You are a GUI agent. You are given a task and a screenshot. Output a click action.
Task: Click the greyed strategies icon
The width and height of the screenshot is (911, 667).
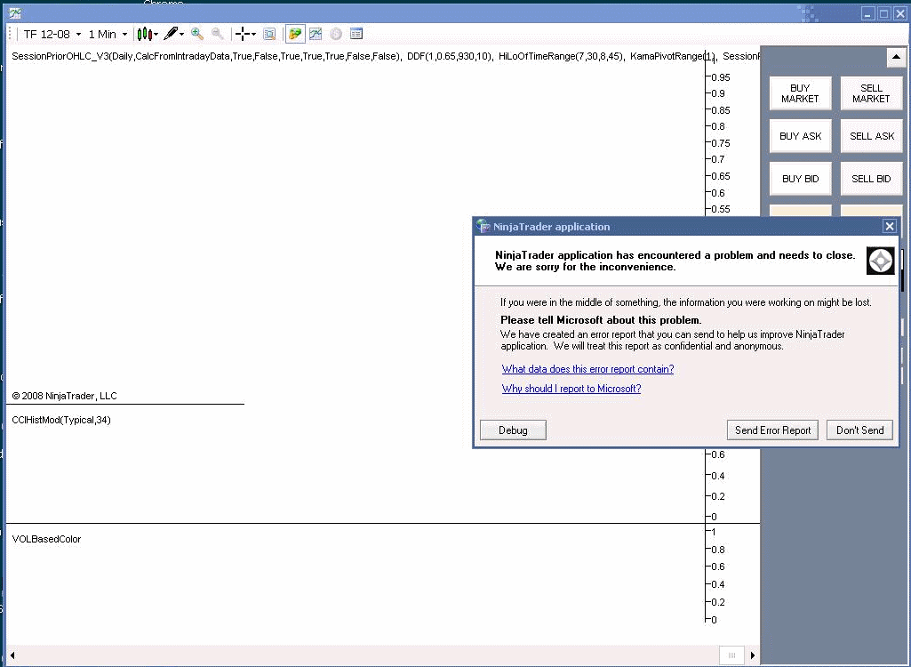336,34
